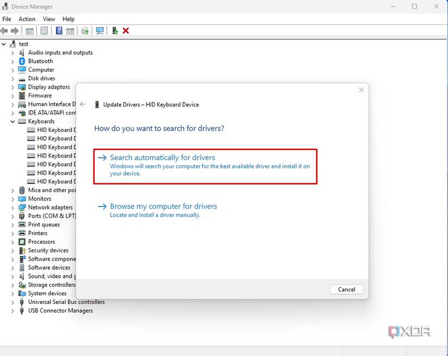Click the Security devices icon
Screen dimensions: 448x356
[22, 250]
